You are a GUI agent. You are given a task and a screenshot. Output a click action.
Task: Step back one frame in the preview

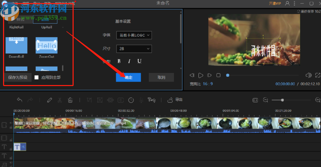pyautogui.click(x=192, y=75)
